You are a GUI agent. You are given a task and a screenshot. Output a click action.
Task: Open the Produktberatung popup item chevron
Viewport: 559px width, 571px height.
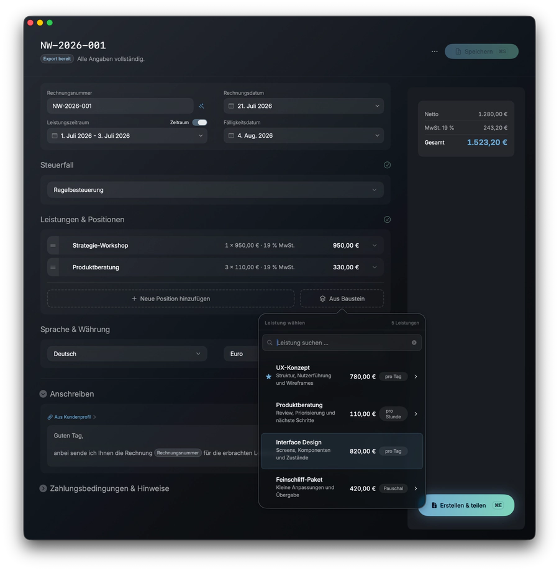tap(416, 414)
